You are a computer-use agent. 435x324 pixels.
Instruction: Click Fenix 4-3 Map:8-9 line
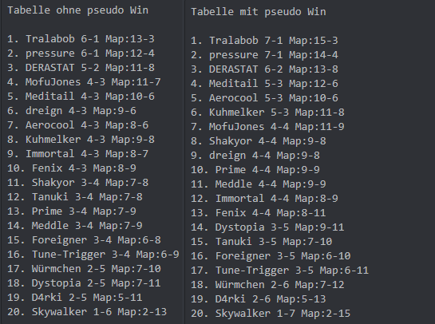pos(72,168)
